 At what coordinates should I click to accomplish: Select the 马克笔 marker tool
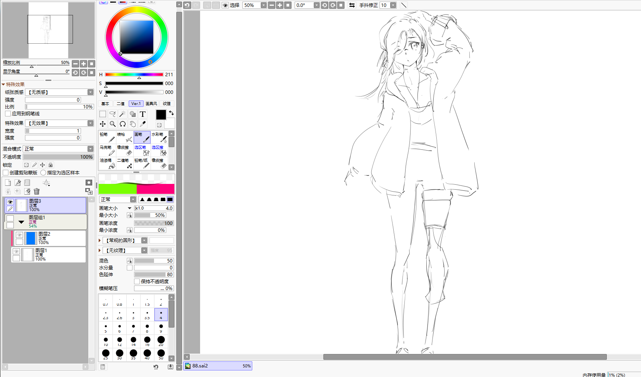107,151
